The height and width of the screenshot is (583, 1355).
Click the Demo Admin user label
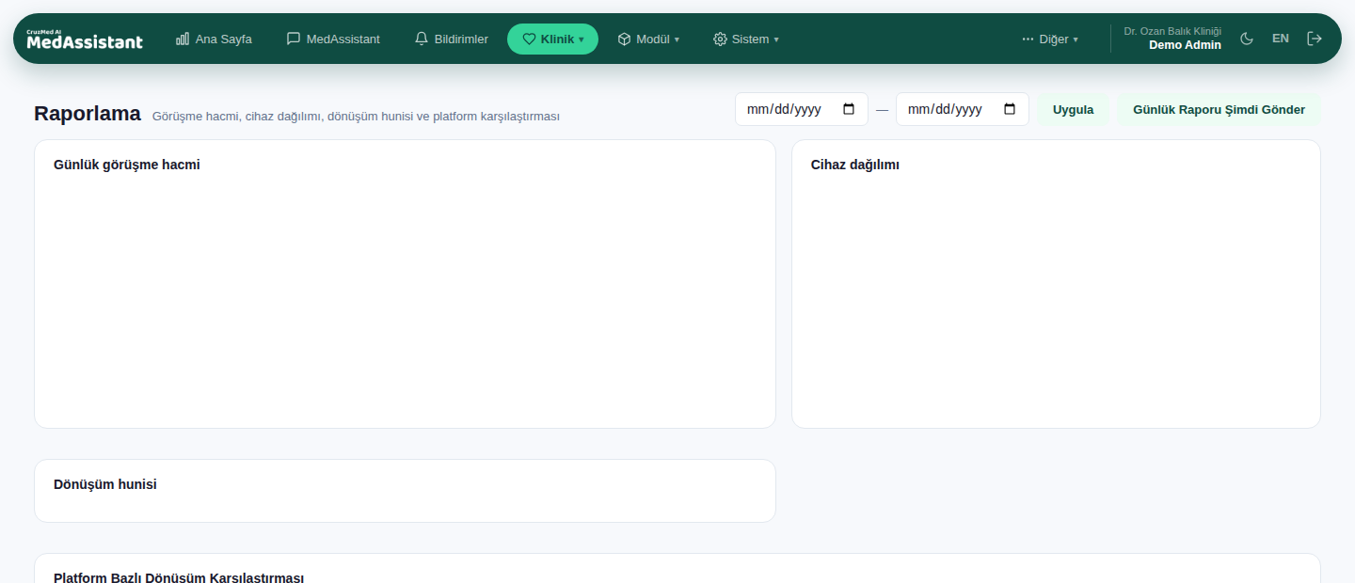[x=1185, y=45]
